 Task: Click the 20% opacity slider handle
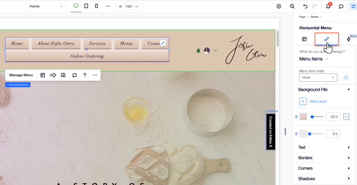click(x=312, y=117)
